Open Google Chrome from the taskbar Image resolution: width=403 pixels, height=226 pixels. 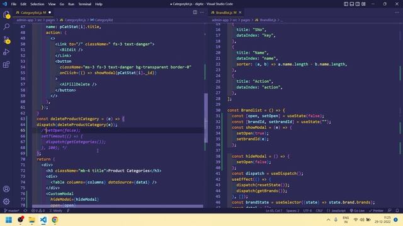55,220
